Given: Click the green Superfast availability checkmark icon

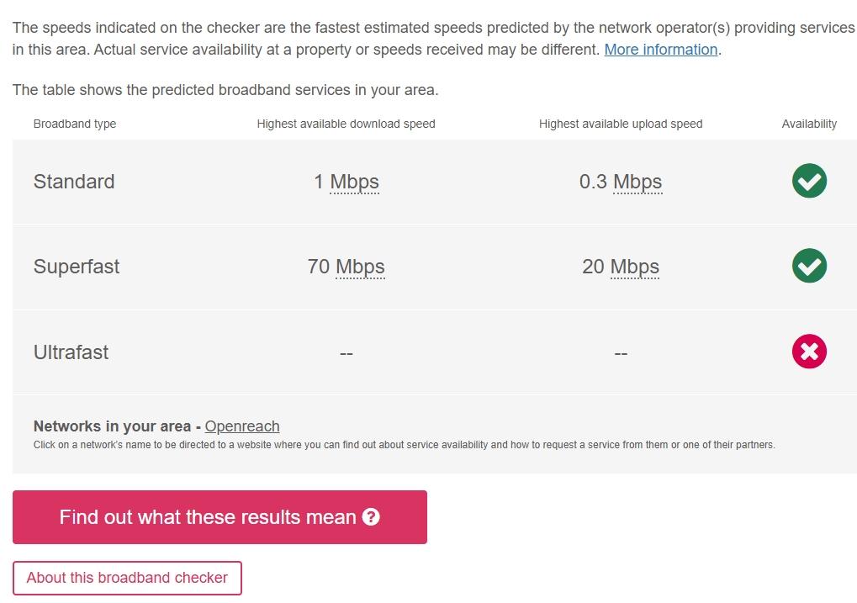Looking at the screenshot, I should [x=809, y=266].
